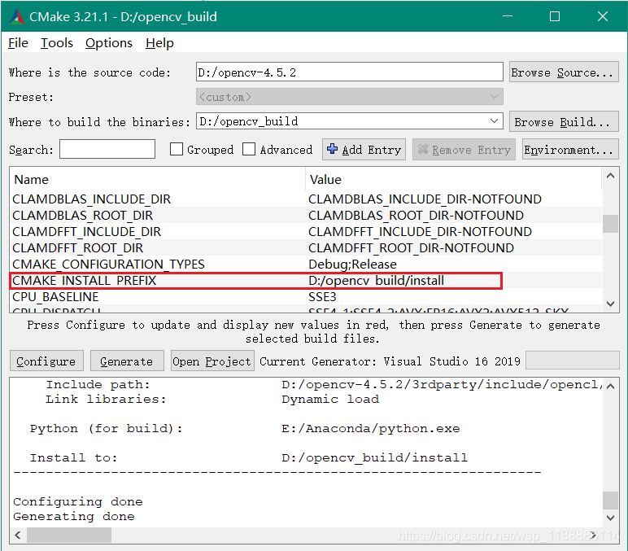Expand the build binaries path dropdown
The height and width of the screenshot is (551, 628).
[495, 121]
